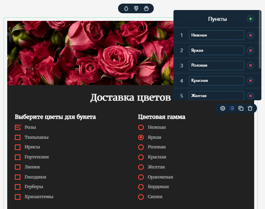
Task: Select the Розовая radio button
Action: [x=141, y=147]
